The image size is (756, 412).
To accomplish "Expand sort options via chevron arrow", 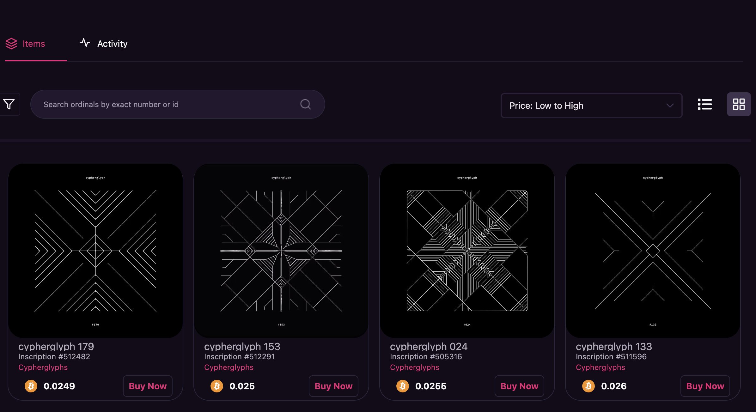I will [670, 106].
